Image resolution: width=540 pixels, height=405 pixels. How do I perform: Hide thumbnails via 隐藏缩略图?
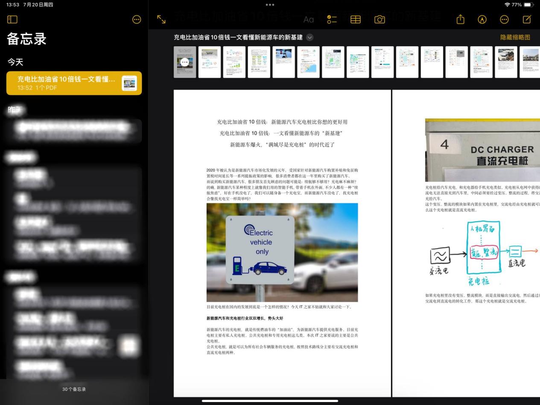[514, 37]
